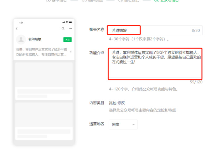Screen dimensions: 216x165
Task: Click the second placeholder article card in preview
Action: [x=44, y=121]
